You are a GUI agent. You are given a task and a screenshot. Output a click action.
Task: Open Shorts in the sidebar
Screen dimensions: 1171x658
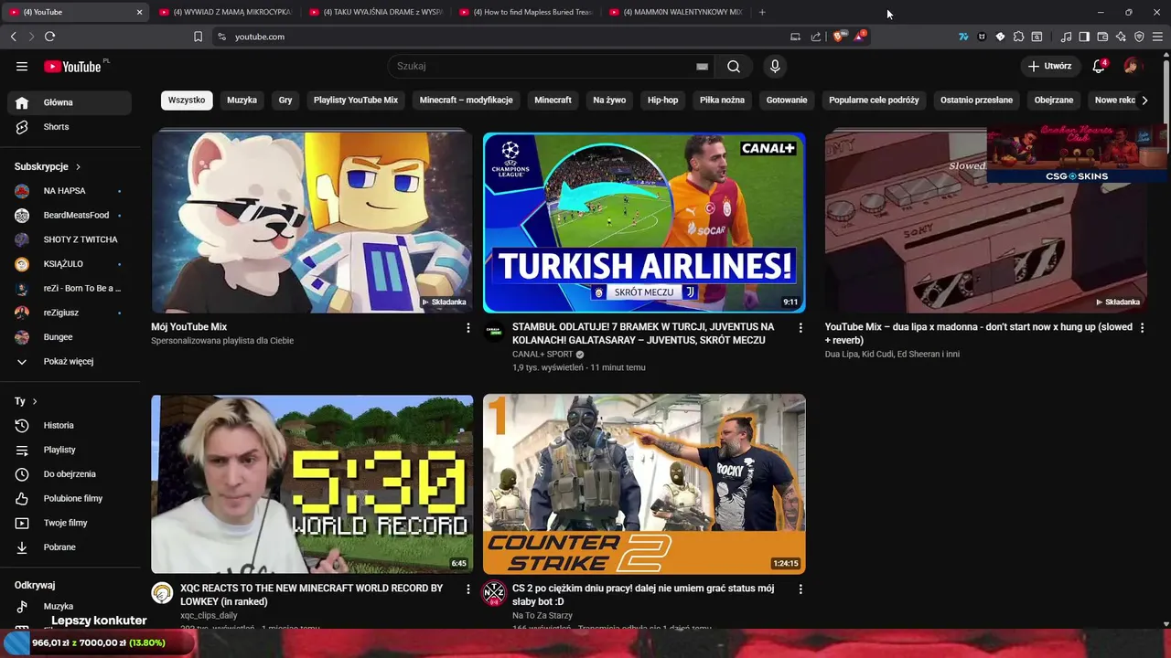pos(70,127)
